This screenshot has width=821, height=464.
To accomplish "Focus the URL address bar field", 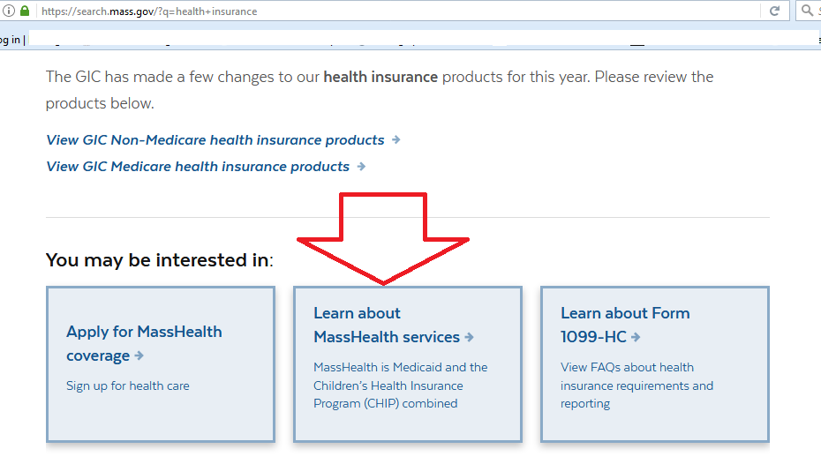I will coord(397,11).
